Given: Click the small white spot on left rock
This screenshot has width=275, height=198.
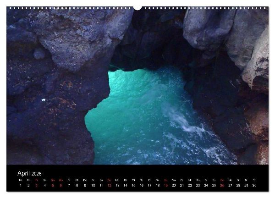Looking at the screenshot, I should [x=44, y=100].
